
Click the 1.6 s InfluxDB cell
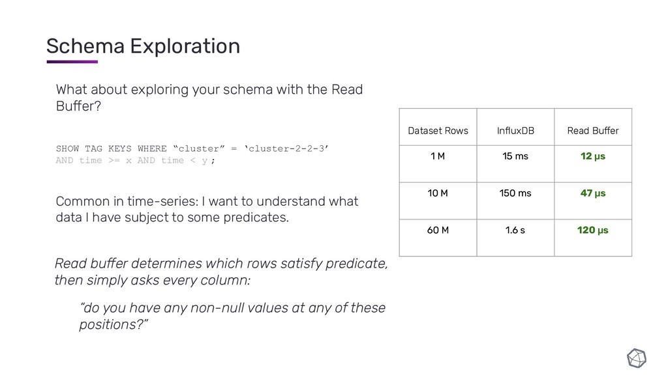point(515,238)
